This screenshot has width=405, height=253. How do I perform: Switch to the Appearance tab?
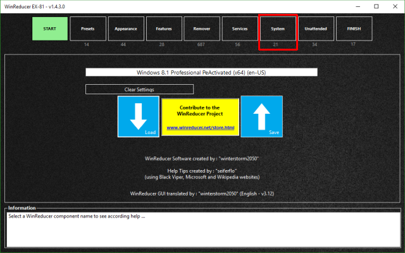click(x=126, y=28)
